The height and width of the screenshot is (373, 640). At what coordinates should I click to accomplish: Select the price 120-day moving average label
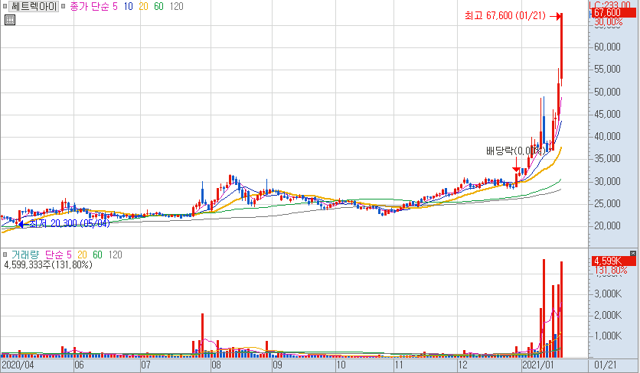coord(176,7)
